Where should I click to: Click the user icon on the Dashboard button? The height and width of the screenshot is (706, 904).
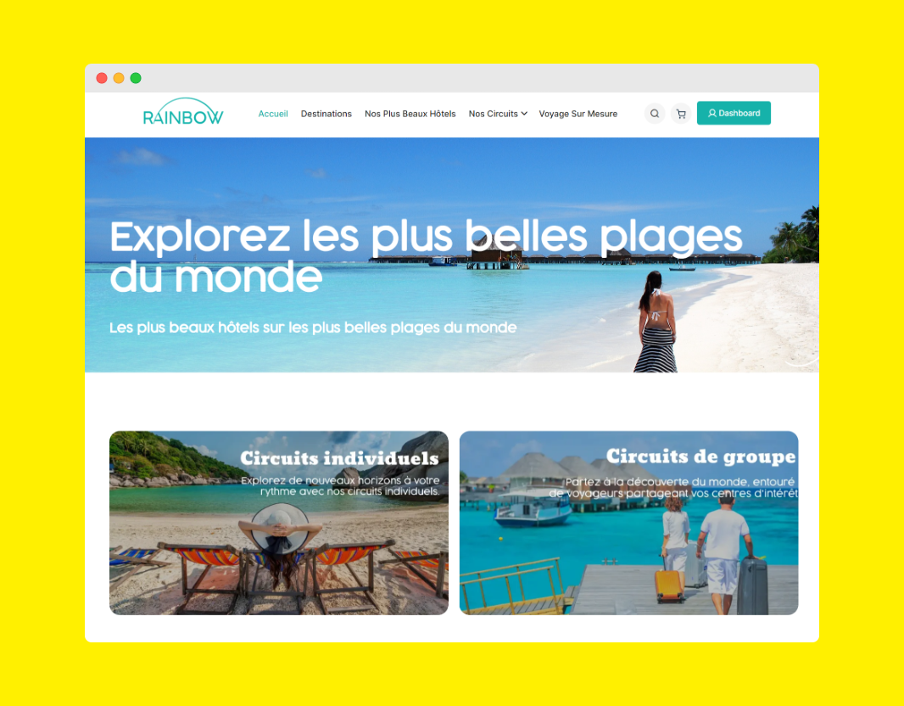tap(712, 113)
